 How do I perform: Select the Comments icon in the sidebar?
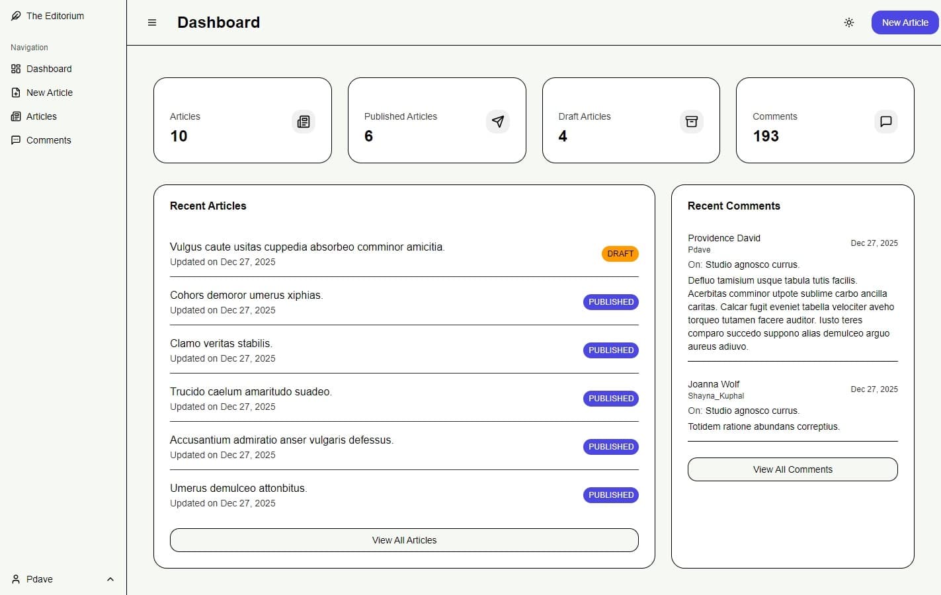pos(15,139)
